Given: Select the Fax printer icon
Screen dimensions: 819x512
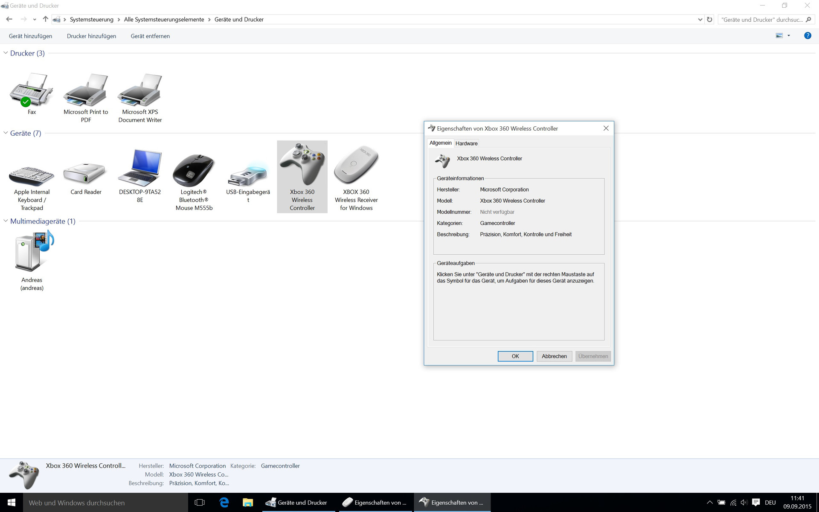Looking at the screenshot, I should point(32,90).
